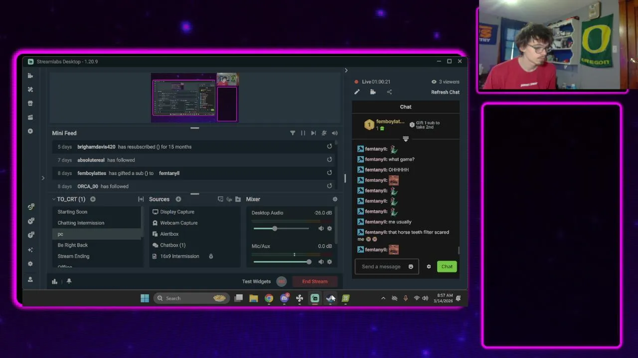Open the Editor tab in the sidebar
Image resolution: width=638 pixels, height=358 pixels.
pos(30,76)
